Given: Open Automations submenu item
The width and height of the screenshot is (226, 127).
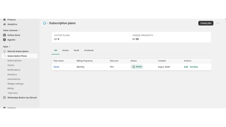Looking at the screenshot, I should click(x=14, y=79).
